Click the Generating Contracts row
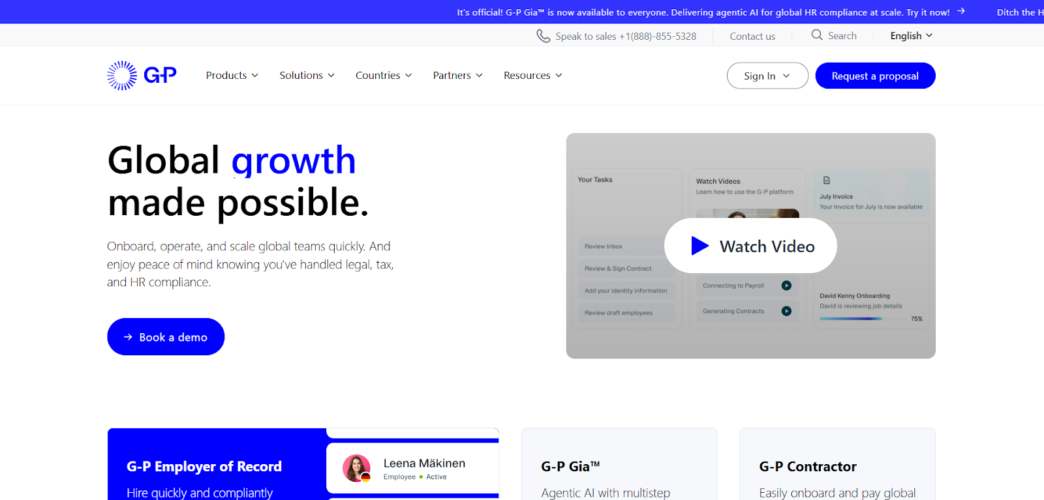The width and height of the screenshot is (1044, 500). point(747,311)
